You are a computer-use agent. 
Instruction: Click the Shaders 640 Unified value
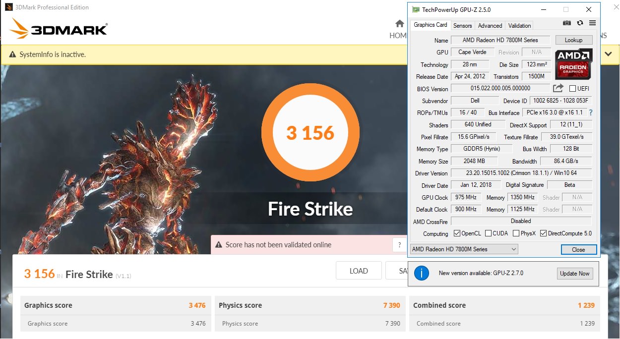click(x=478, y=124)
